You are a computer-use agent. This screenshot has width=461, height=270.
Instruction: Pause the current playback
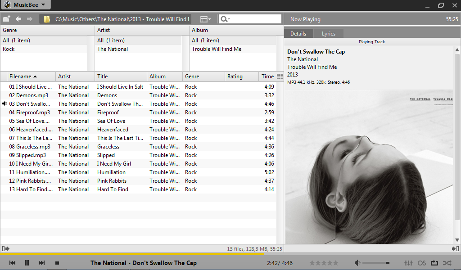click(x=27, y=263)
